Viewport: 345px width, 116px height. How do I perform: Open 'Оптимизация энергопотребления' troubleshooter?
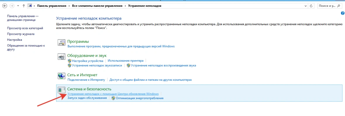[x=140, y=98]
